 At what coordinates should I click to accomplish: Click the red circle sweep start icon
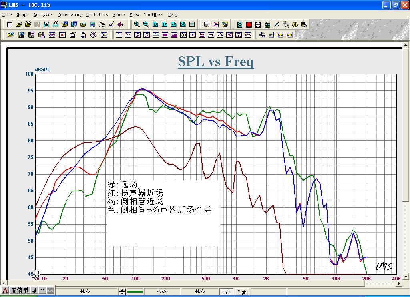point(249,24)
